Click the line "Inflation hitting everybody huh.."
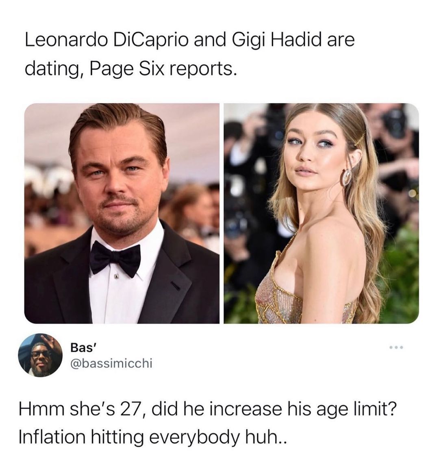 (153, 437)
